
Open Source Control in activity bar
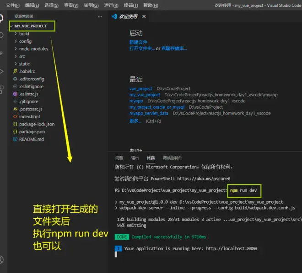[x=1, y=53]
